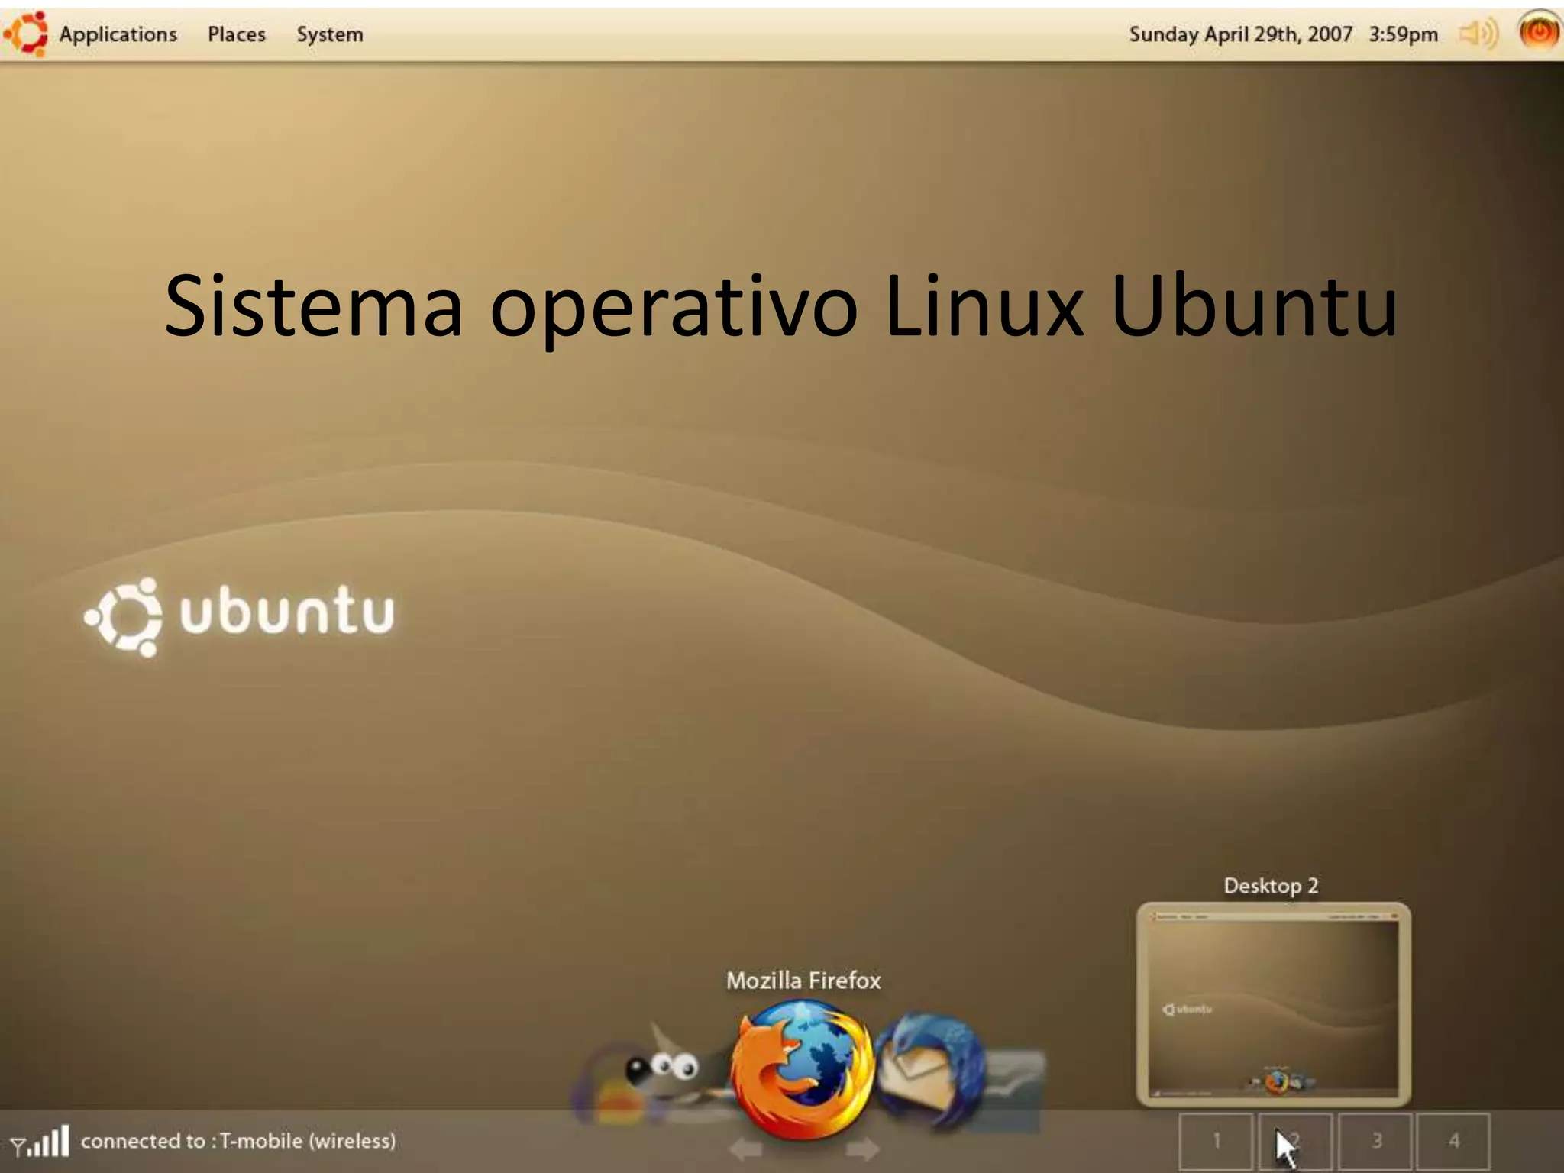
Task: Switch to workspace 4
Action: click(1454, 1141)
